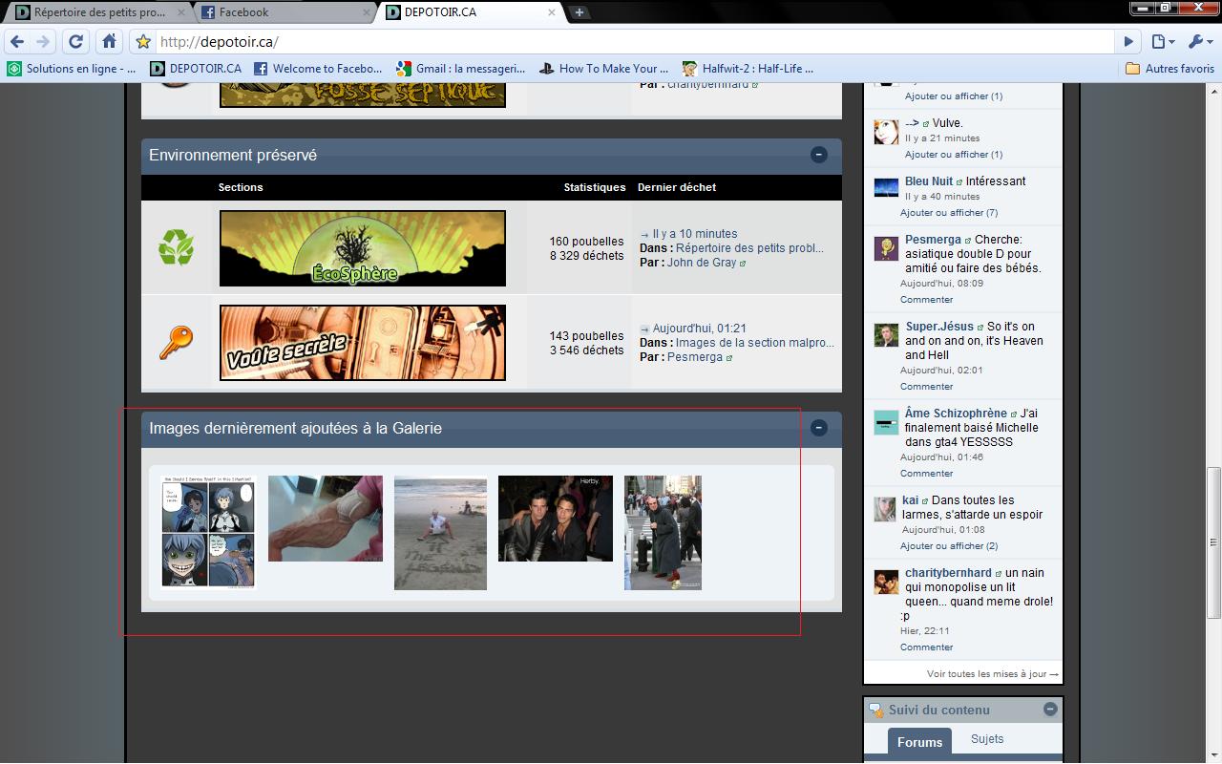Open the beach sand gallery thumbnail

(440, 533)
